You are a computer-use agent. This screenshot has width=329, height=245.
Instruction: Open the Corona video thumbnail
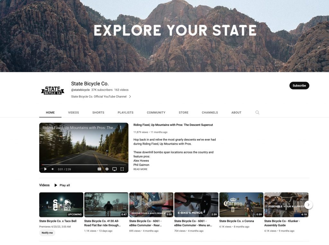pos(241,205)
